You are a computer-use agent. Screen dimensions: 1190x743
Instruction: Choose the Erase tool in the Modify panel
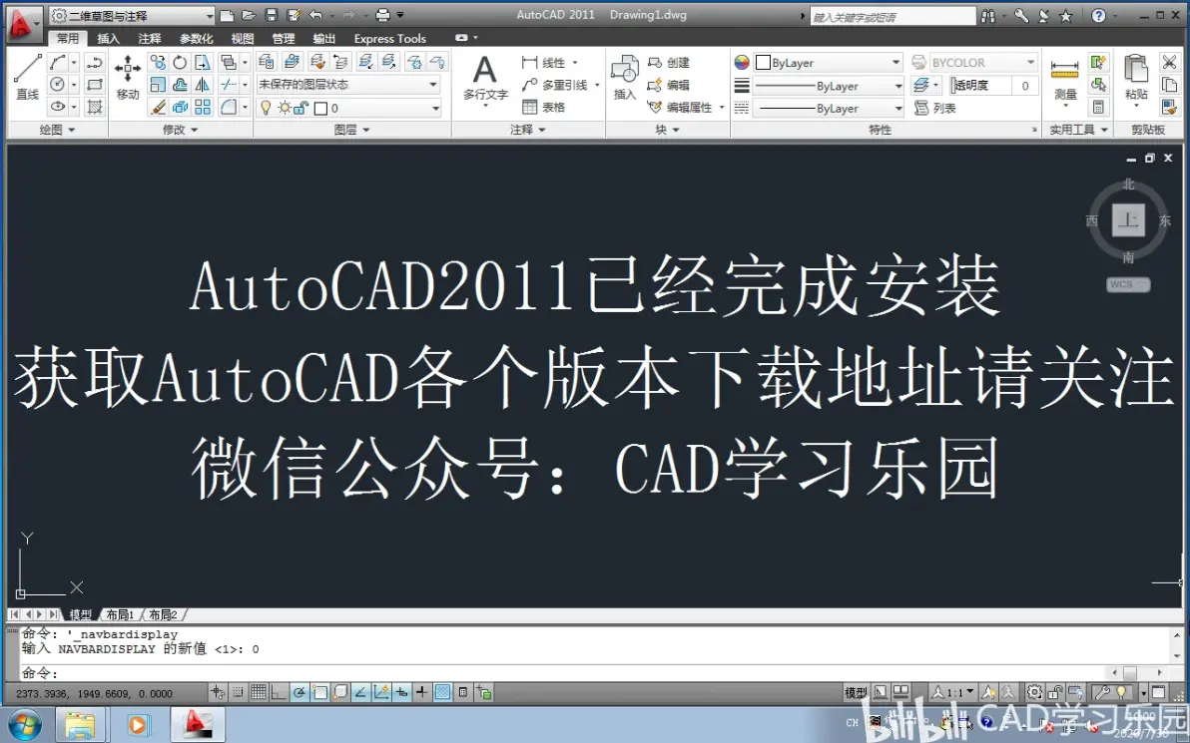coord(158,107)
